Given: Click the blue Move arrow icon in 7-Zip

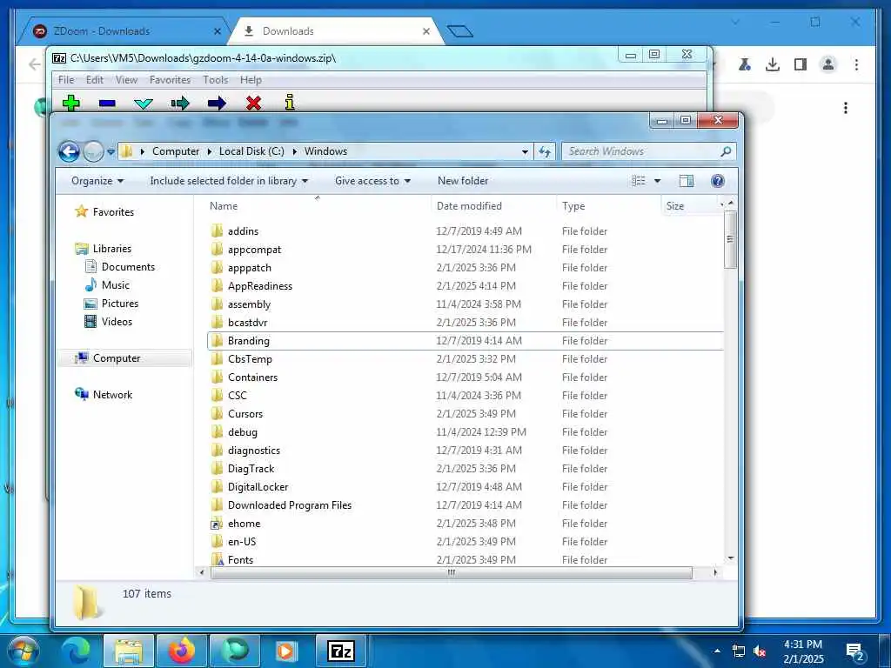Looking at the screenshot, I should [x=217, y=103].
